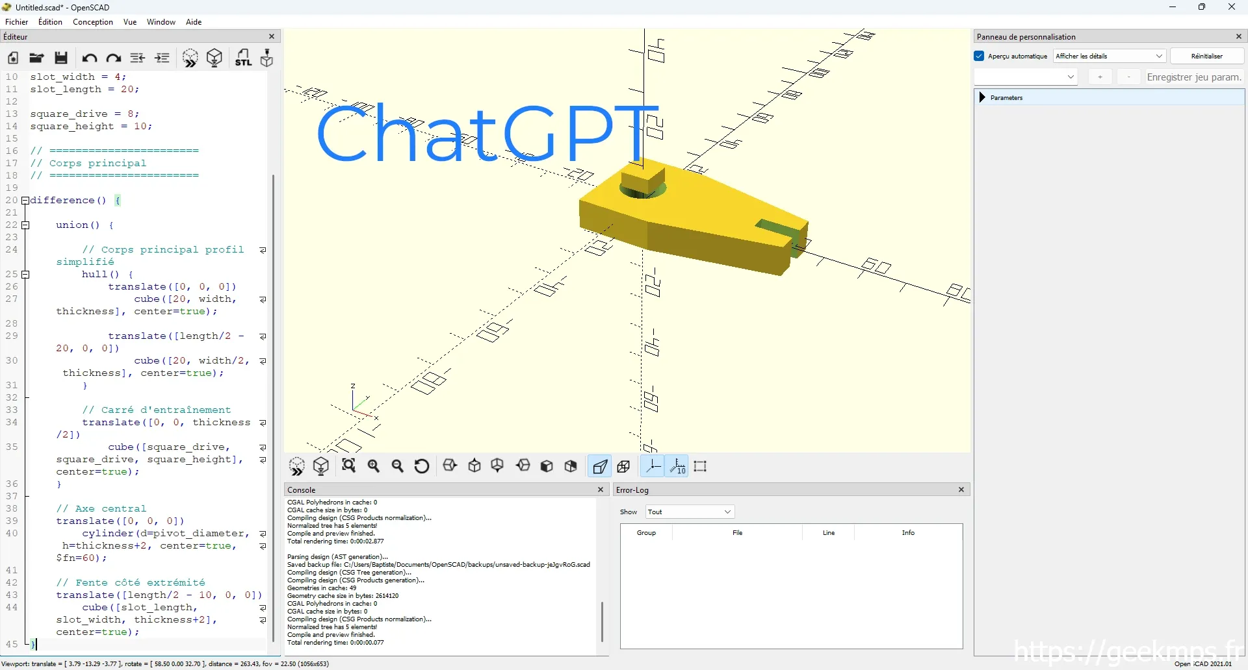1248x670 pixels.
Task: Open the Show Tout dropdown in Error-Log
Action: click(x=690, y=512)
